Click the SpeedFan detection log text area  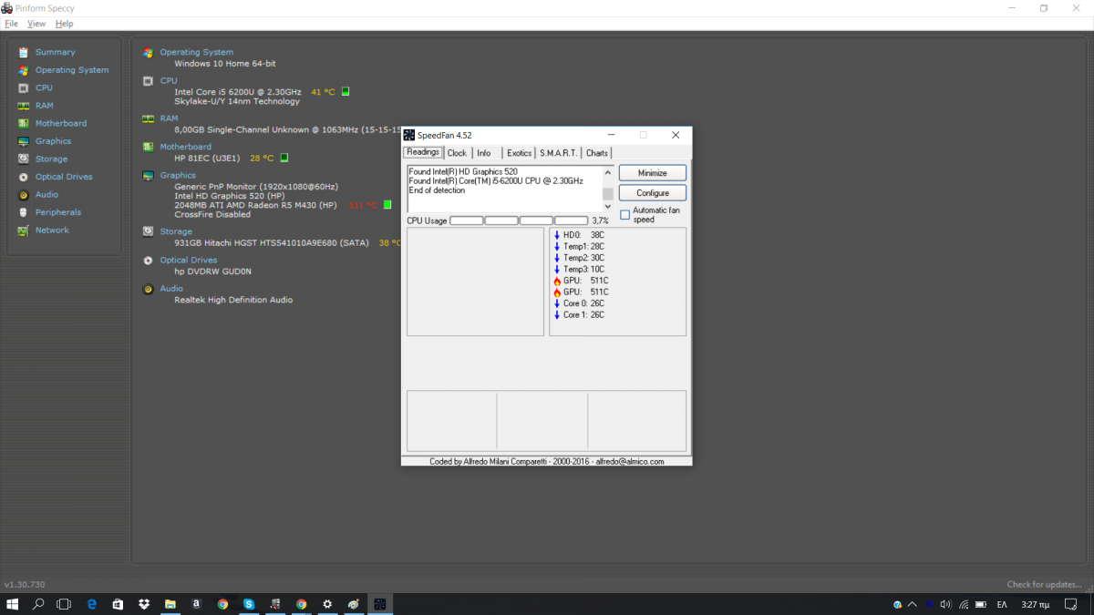[x=504, y=190]
